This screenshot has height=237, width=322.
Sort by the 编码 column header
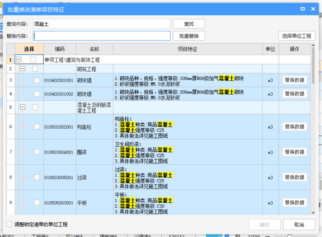(60, 49)
